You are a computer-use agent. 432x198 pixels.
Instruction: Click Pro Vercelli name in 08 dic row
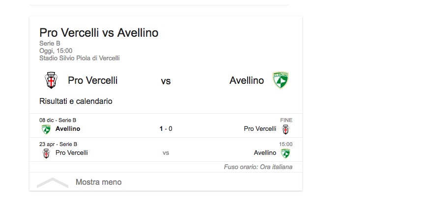(260, 129)
